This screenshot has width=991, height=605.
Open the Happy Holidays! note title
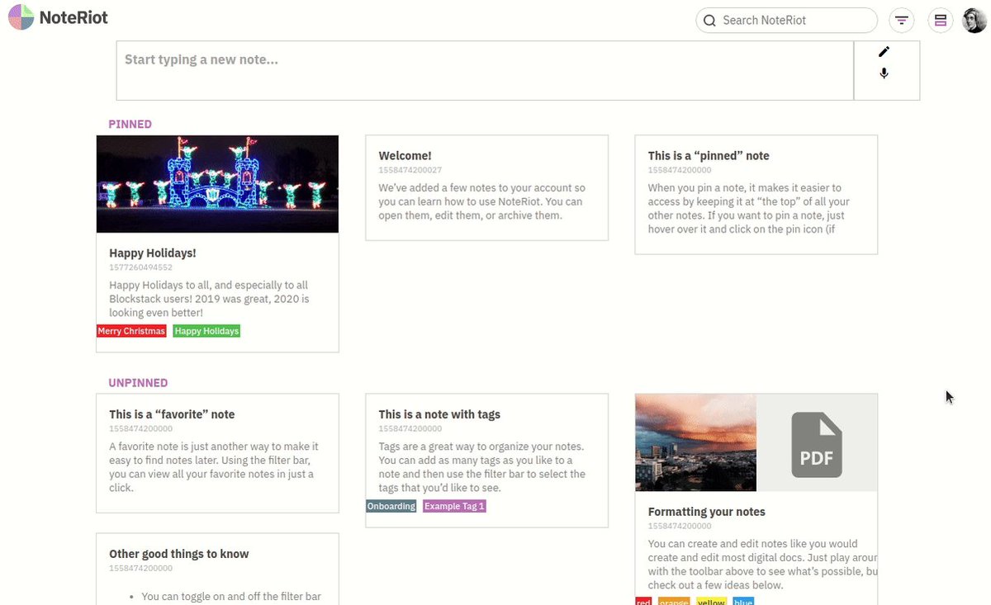click(153, 253)
